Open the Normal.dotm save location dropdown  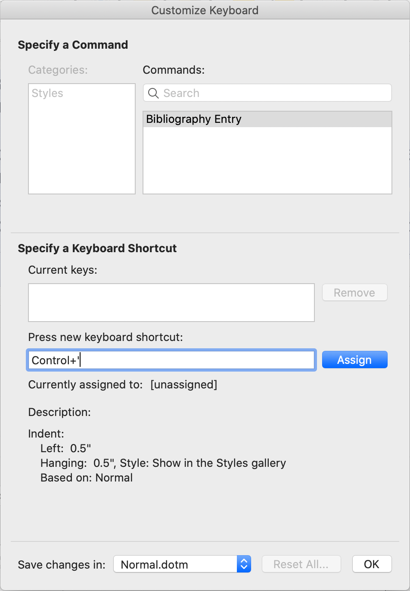click(176, 564)
